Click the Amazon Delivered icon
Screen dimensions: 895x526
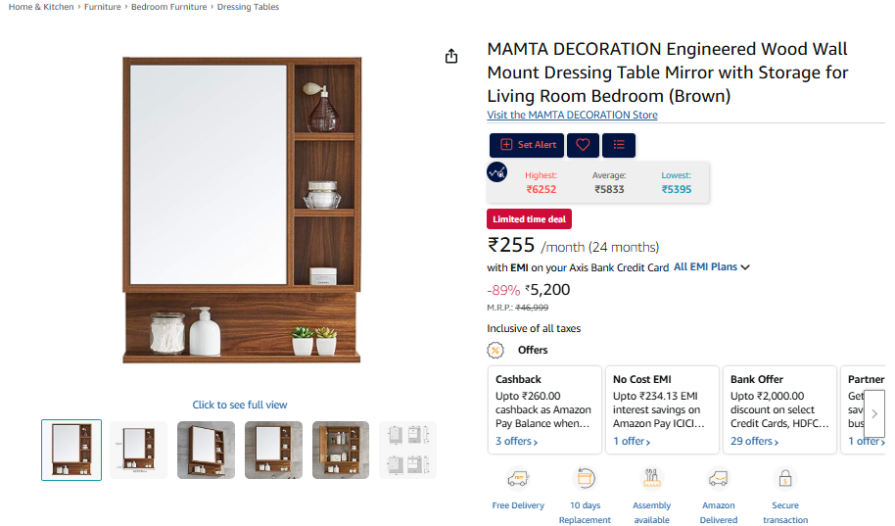718,479
